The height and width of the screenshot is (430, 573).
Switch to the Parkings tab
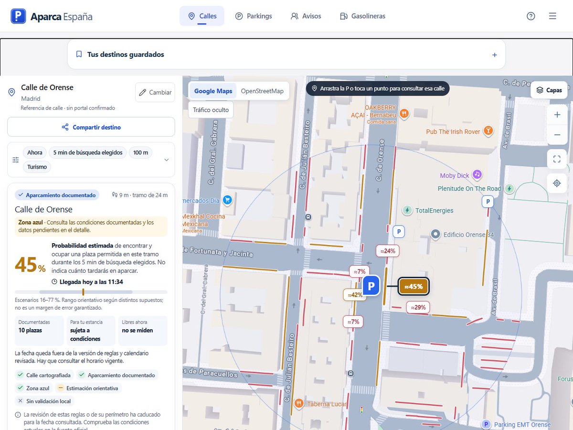point(254,16)
